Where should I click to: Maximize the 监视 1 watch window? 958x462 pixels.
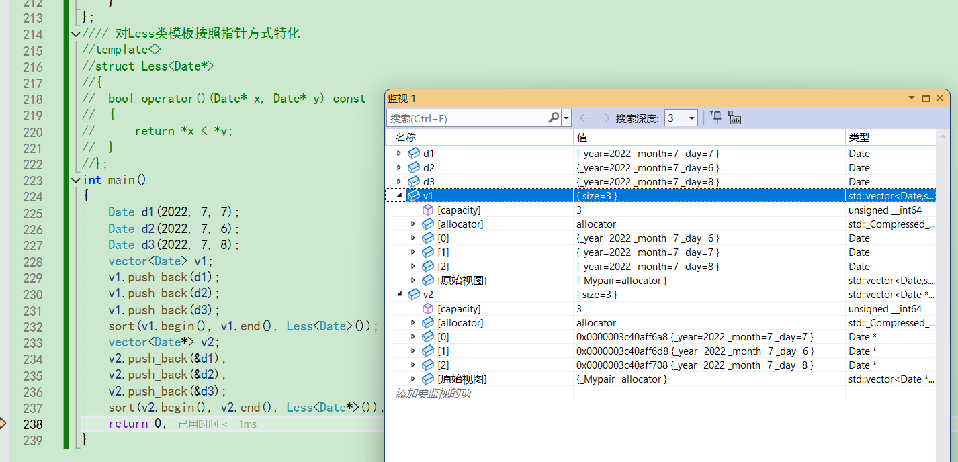(x=926, y=98)
